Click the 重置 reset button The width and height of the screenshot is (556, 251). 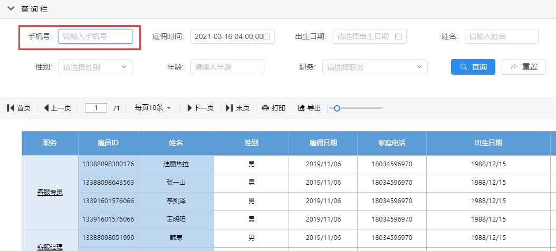pos(524,67)
